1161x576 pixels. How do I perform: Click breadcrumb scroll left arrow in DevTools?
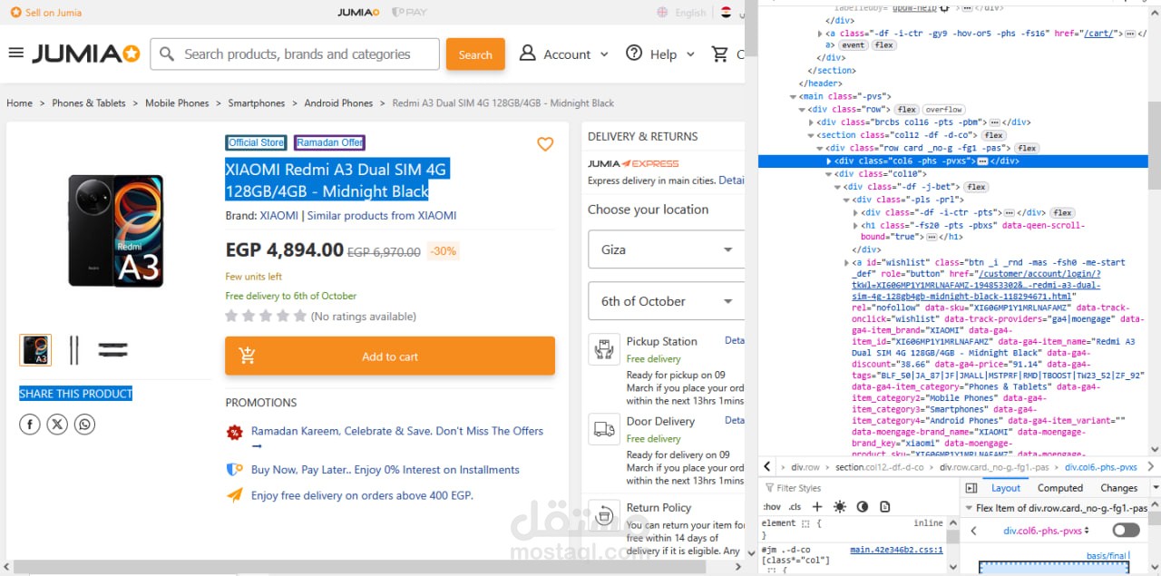pos(767,467)
